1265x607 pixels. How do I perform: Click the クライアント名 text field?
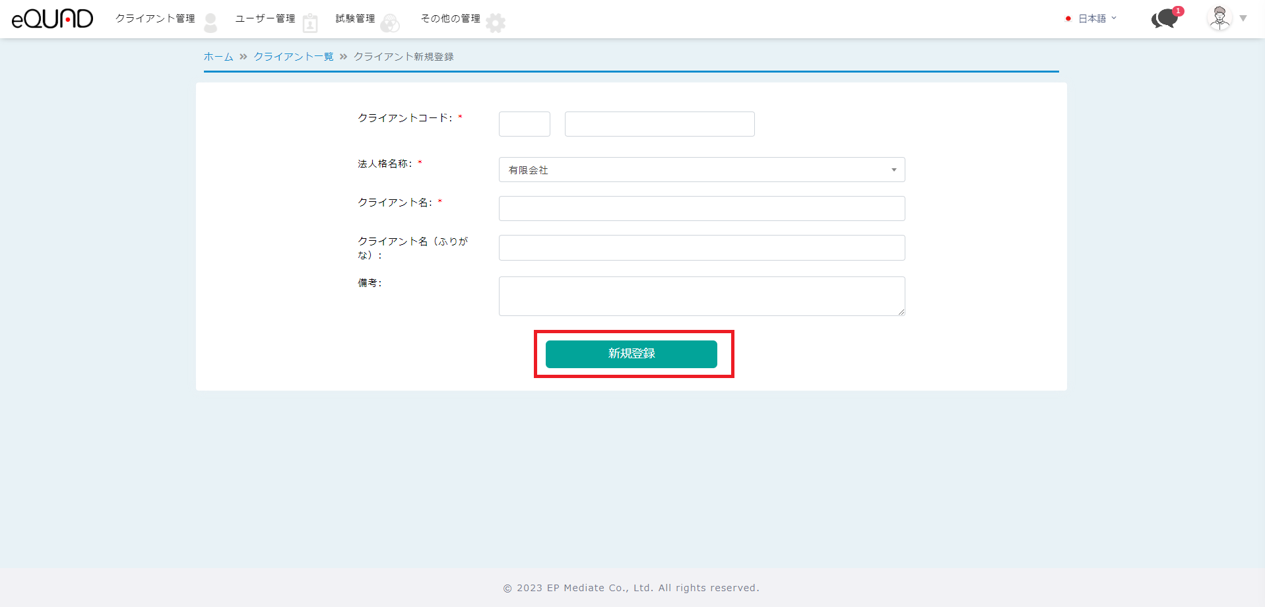click(701, 208)
